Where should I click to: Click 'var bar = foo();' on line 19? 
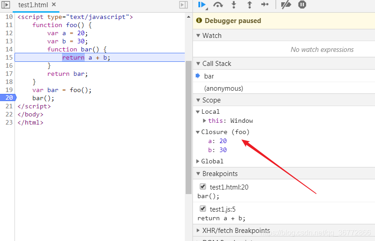(62, 90)
